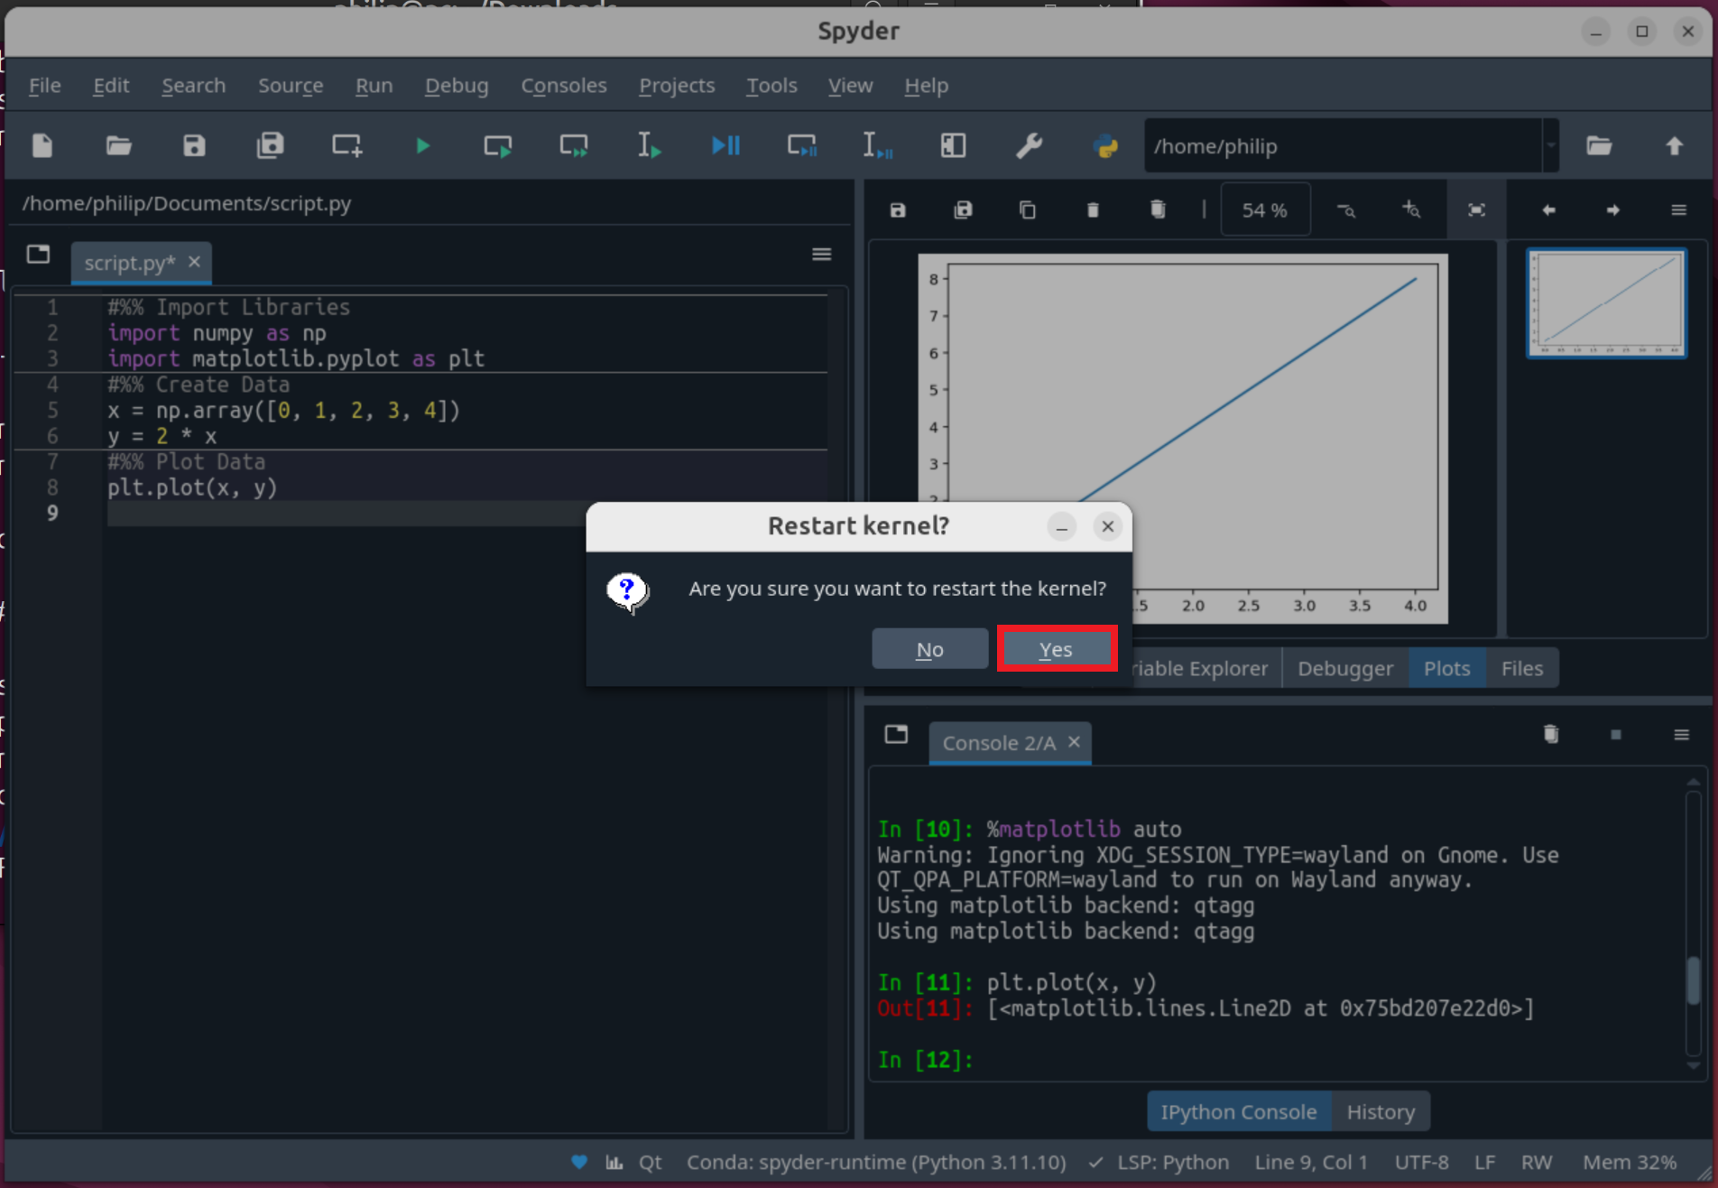Save the current file with floppy icon

pos(194,145)
